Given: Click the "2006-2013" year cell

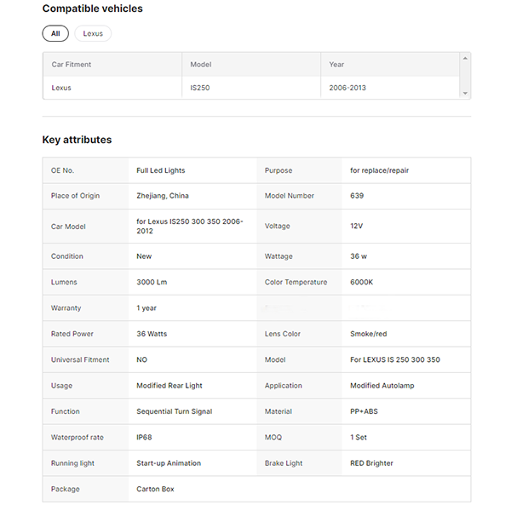Looking at the screenshot, I should [x=347, y=88].
